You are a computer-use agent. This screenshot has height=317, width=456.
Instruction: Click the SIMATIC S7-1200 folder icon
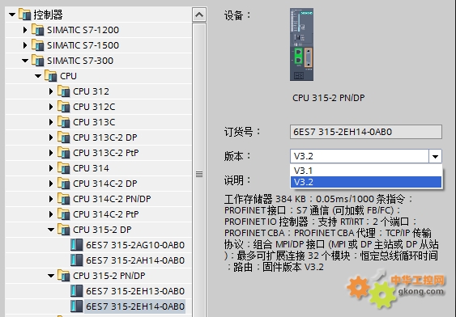click(x=37, y=30)
